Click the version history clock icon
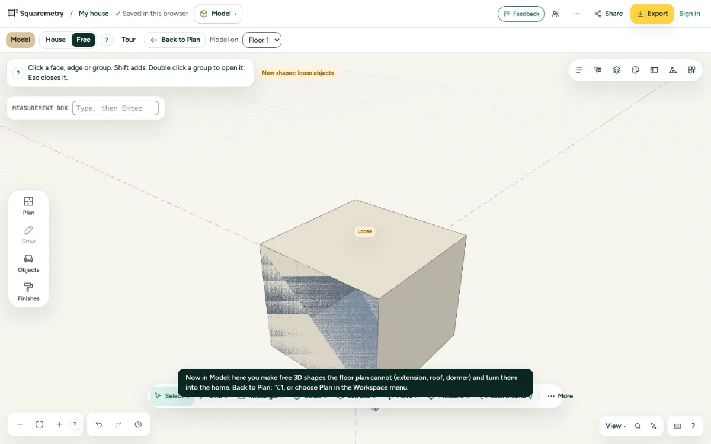 coord(138,424)
